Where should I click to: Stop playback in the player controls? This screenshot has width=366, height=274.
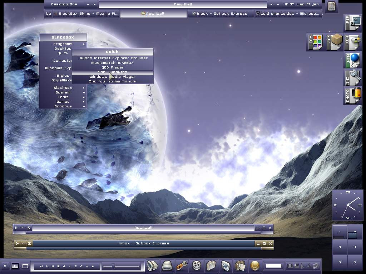58,266
